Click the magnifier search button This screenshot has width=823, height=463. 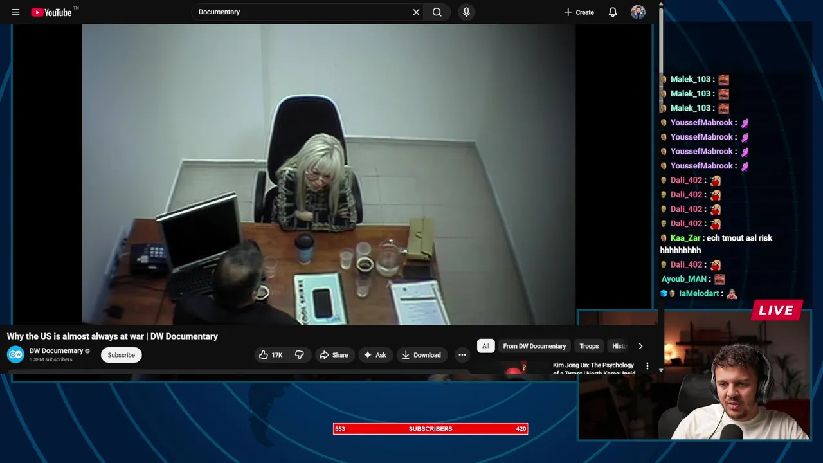click(437, 12)
